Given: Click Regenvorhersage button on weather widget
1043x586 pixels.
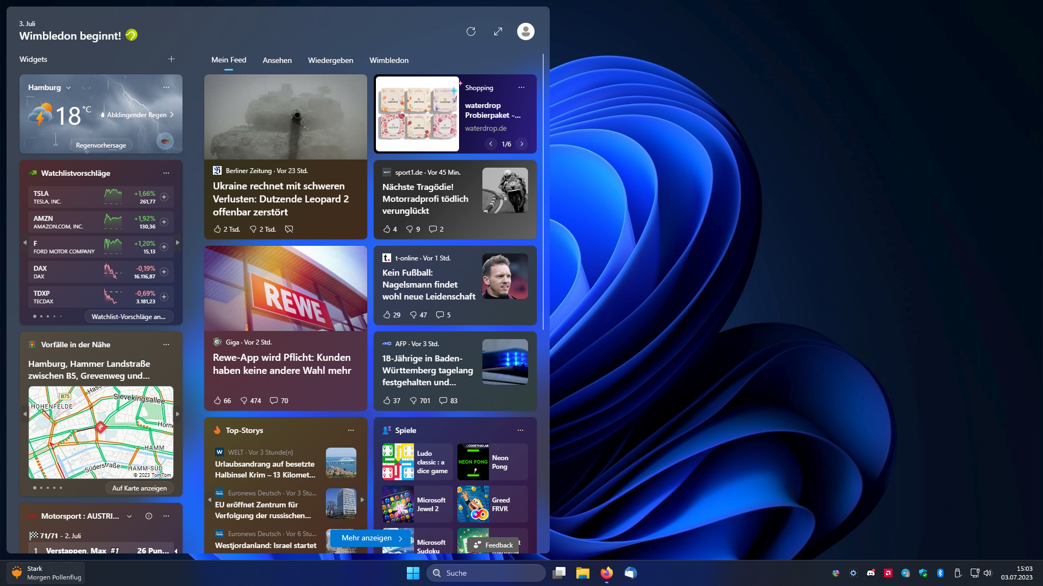Looking at the screenshot, I should 101,145.
